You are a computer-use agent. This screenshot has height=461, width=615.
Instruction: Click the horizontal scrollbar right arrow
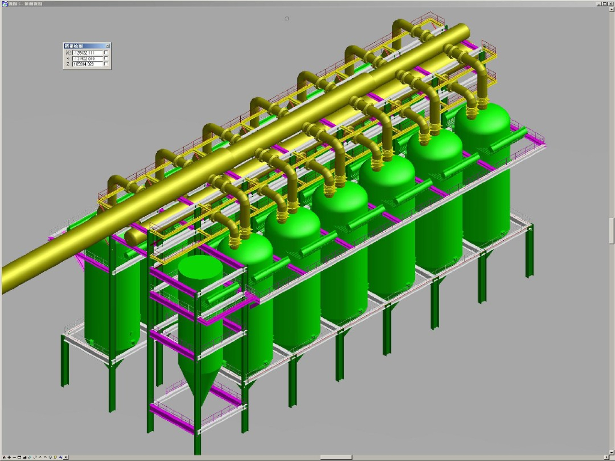click(x=607, y=457)
